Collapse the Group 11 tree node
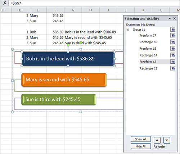Viewport: 180px width, 154px height. [128, 30]
